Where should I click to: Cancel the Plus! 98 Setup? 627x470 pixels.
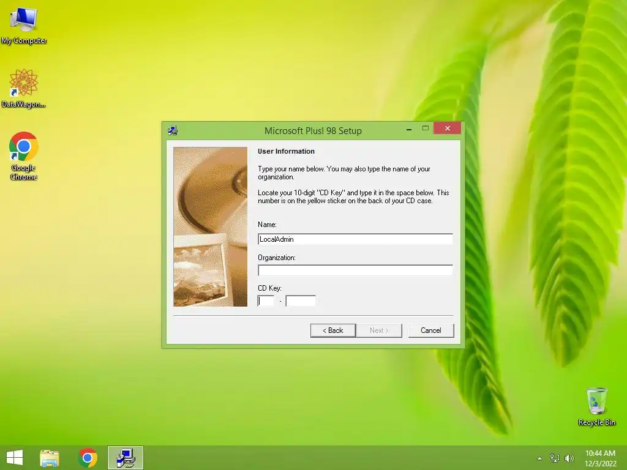click(x=431, y=330)
